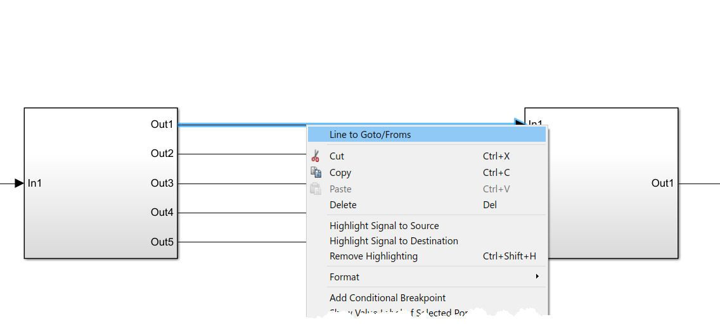Click the Out1 port on right subsystem
The height and width of the screenshot is (324, 720).
click(x=662, y=184)
